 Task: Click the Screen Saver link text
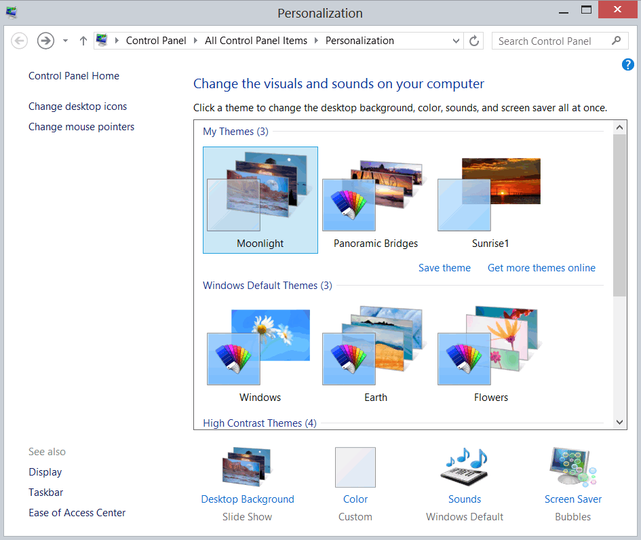[572, 499]
